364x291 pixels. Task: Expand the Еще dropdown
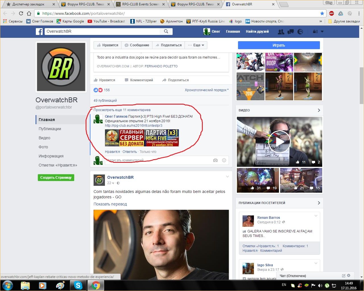coord(196,45)
